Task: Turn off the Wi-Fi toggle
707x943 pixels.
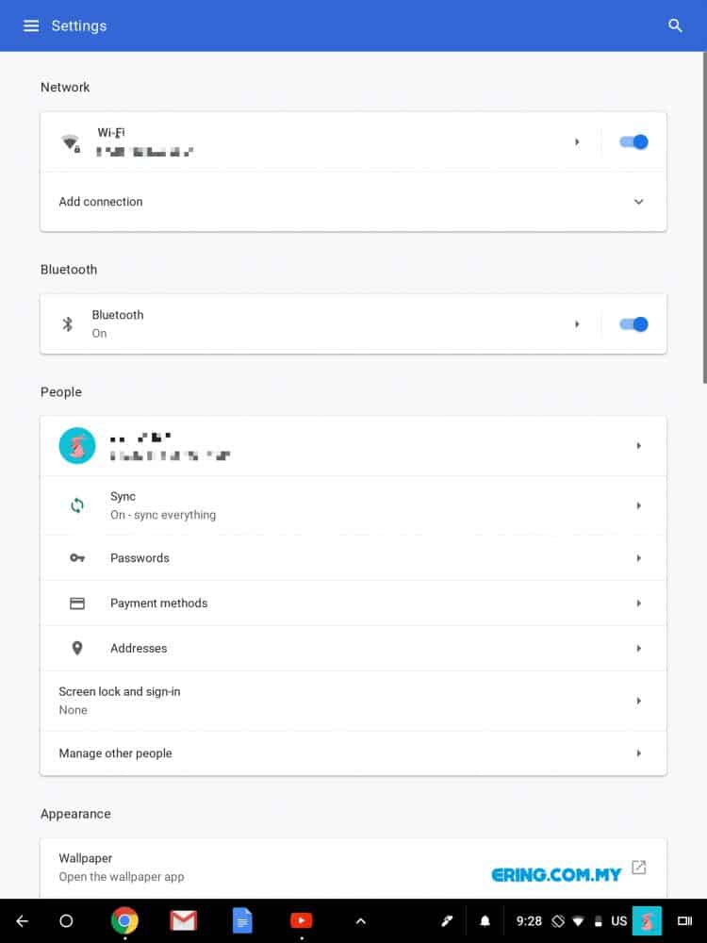Action: (x=633, y=142)
